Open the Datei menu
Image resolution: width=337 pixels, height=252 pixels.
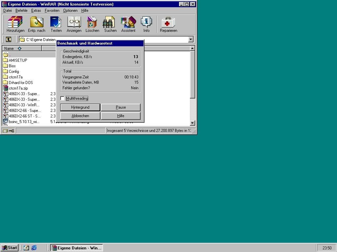click(x=8, y=10)
